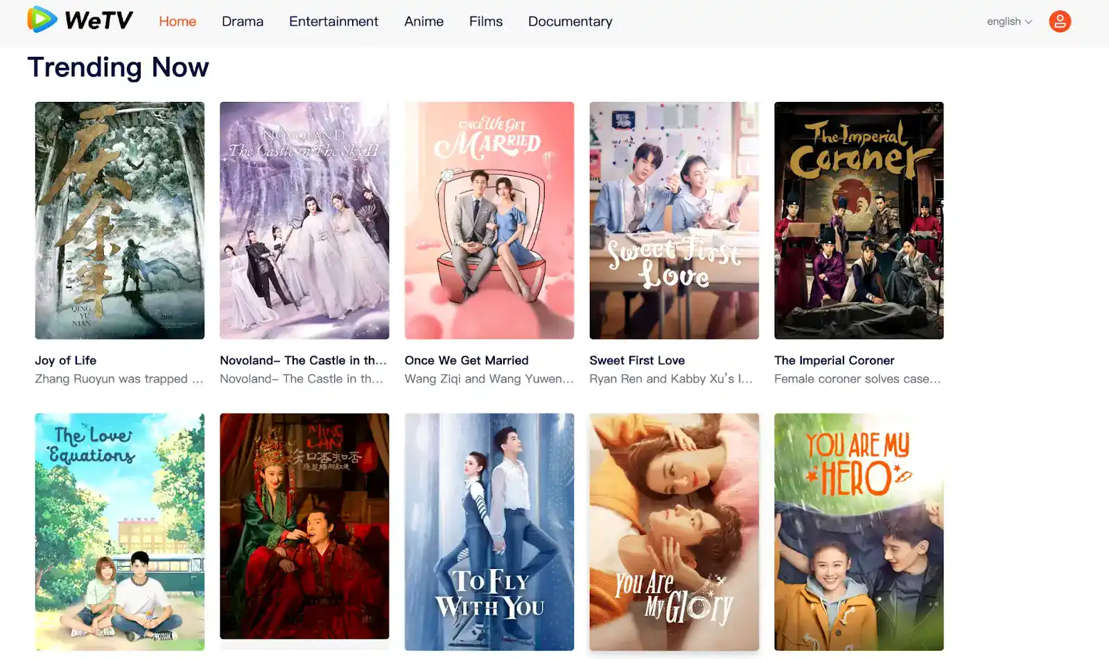Switch to the Entertainment tab

click(x=333, y=21)
